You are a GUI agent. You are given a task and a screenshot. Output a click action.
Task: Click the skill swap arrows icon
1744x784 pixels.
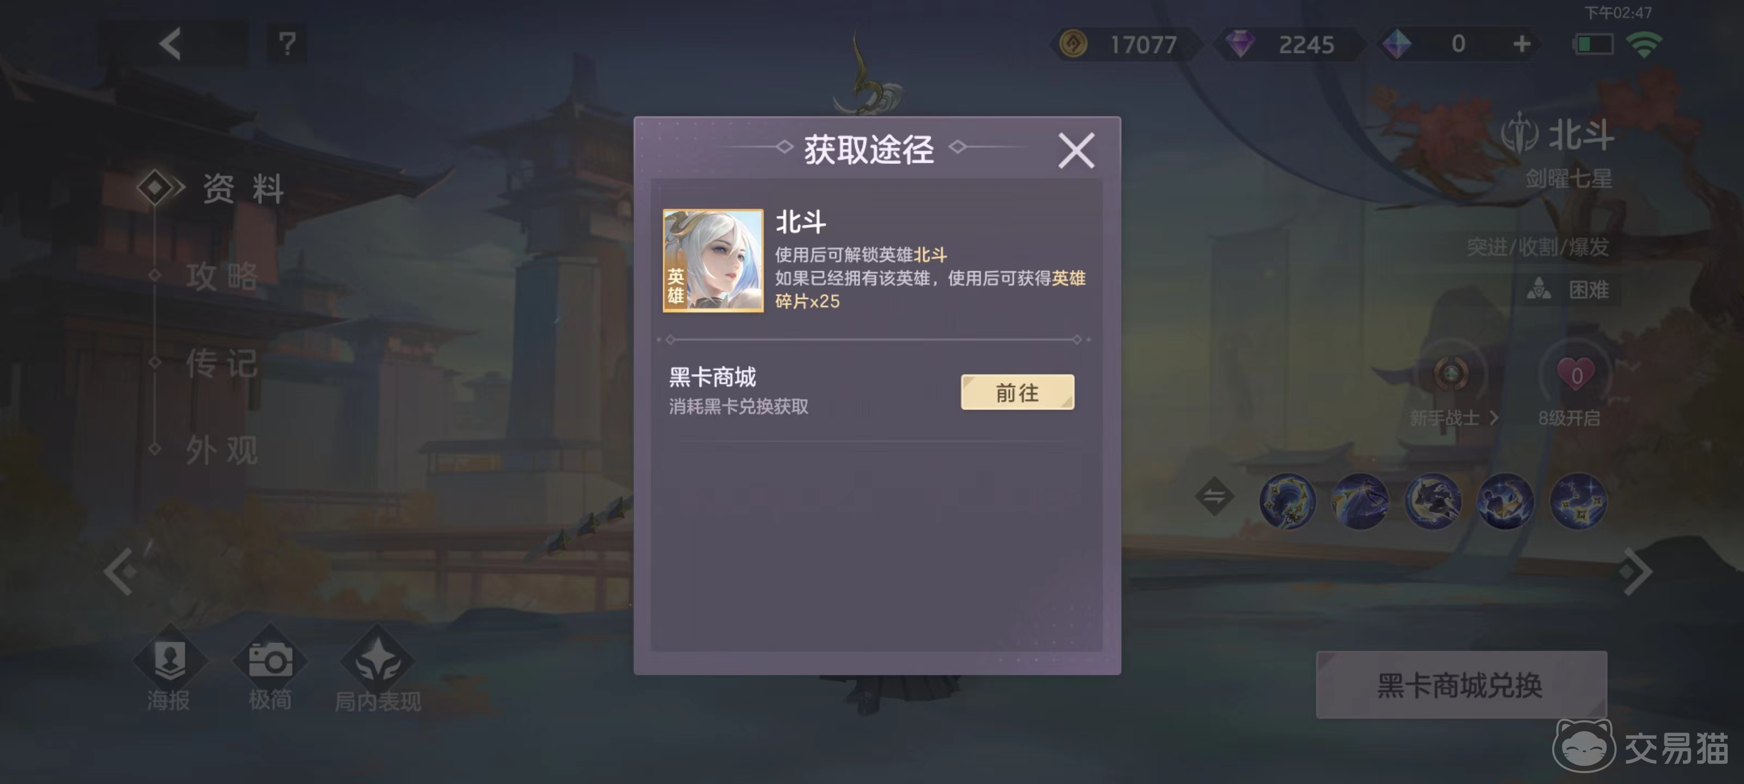(x=1214, y=497)
